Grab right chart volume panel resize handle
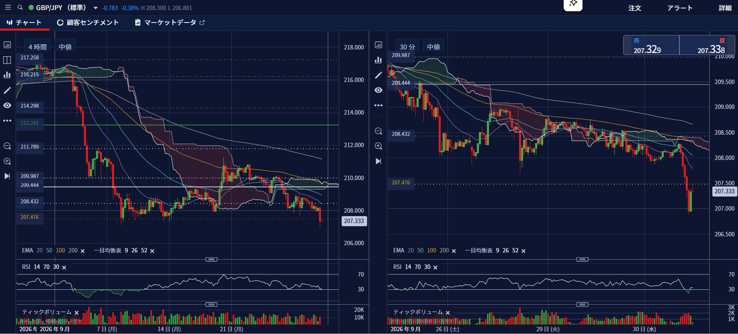738x334 pixels. click(583, 304)
